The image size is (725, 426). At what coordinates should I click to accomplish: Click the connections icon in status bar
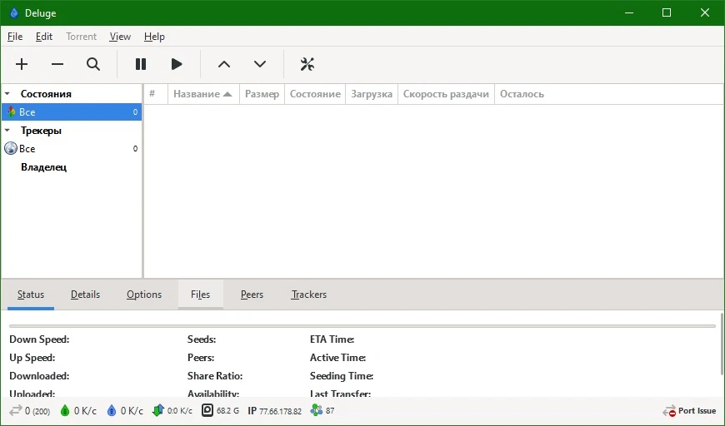[15, 410]
